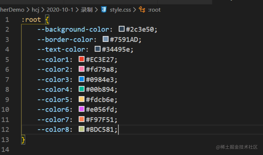
Task: Click the red color box beside --color1
Action: tap(81, 59)
